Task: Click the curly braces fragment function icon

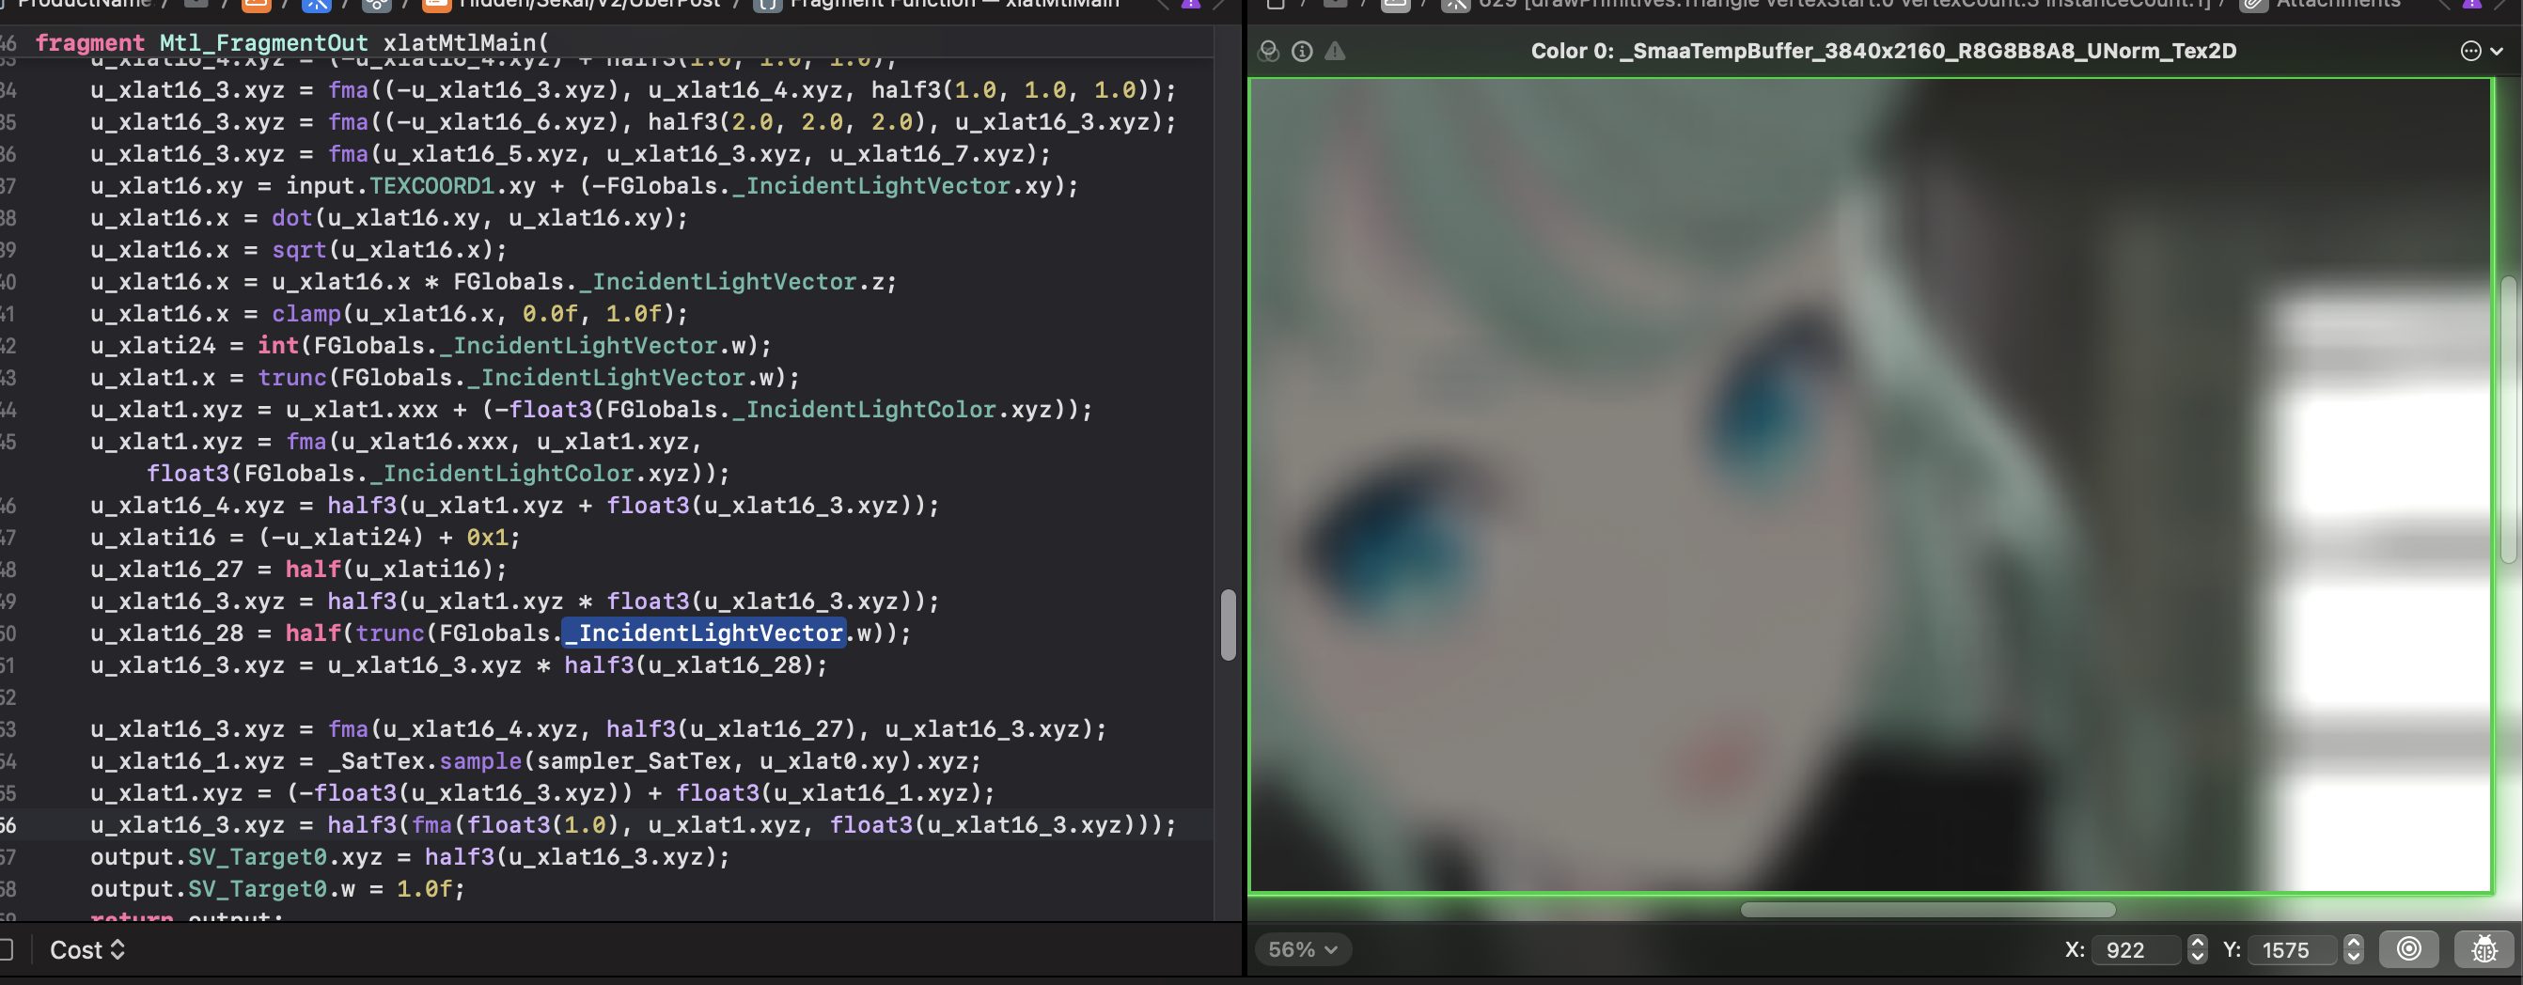Action: [767, 4]
